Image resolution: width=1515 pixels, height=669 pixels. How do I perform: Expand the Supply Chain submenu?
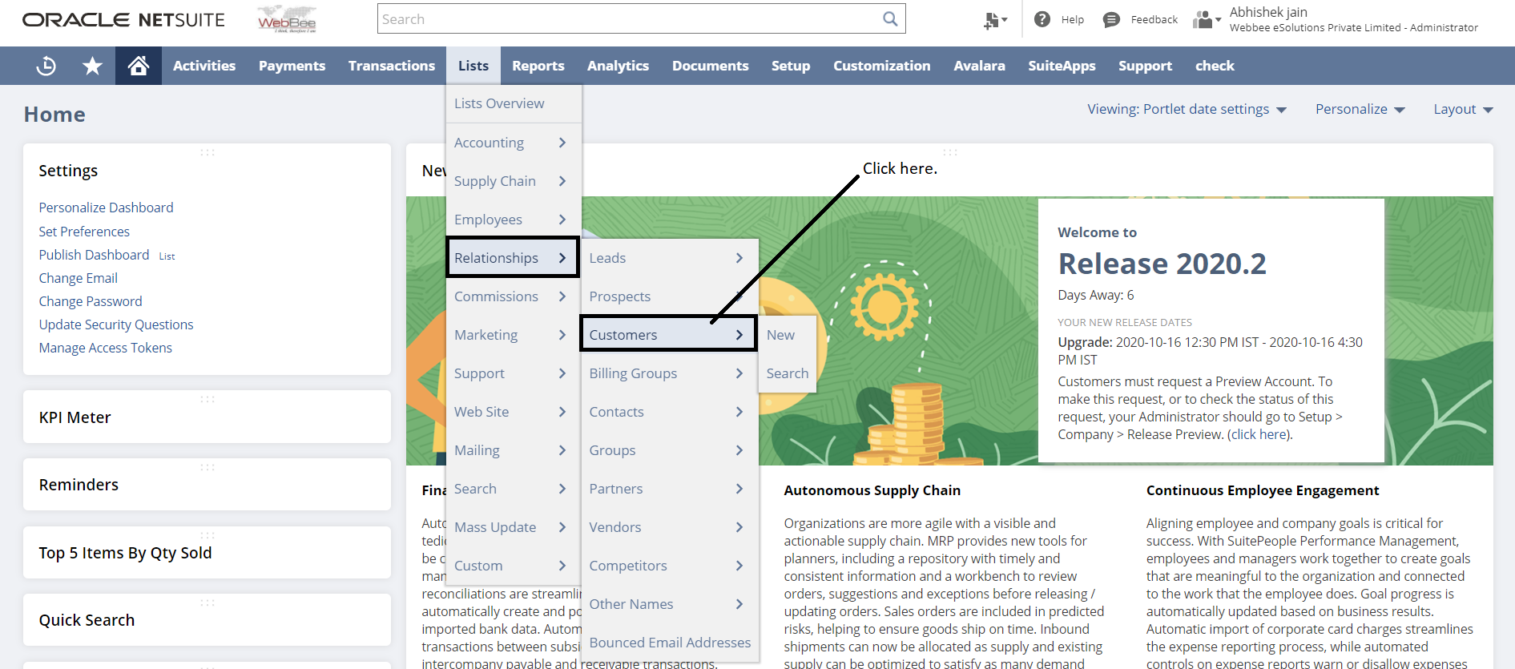tap(514, 181)
